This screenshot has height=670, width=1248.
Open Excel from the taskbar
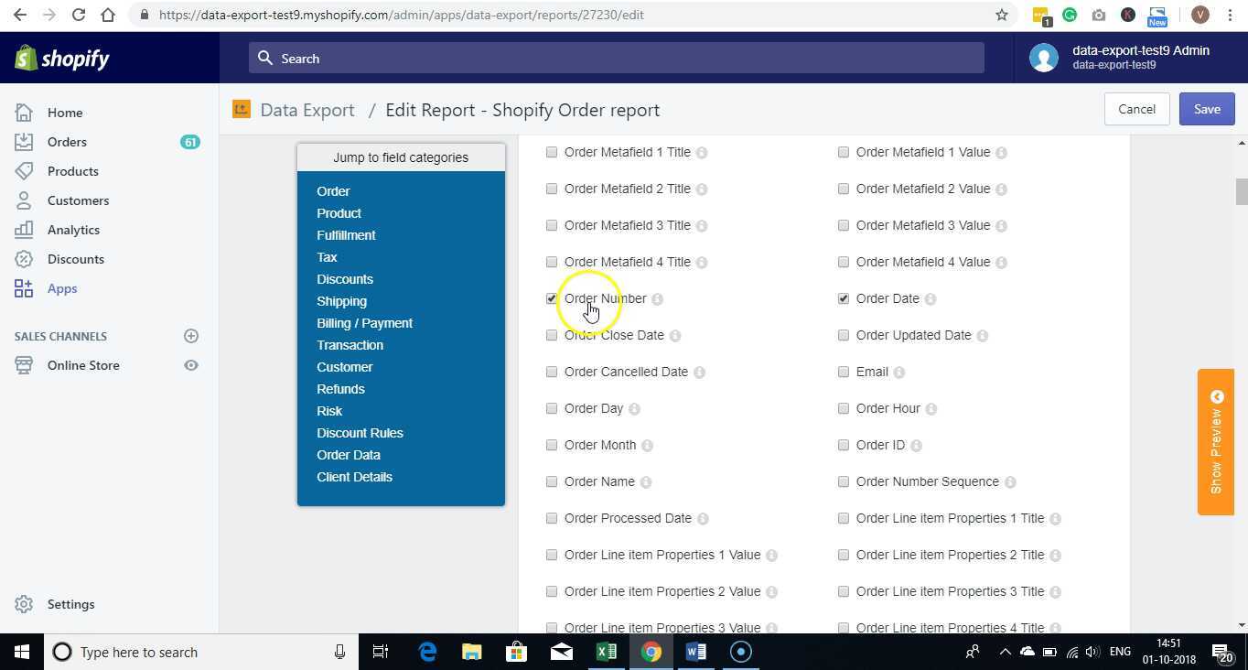pyautogui.click(x=606, y=652)
